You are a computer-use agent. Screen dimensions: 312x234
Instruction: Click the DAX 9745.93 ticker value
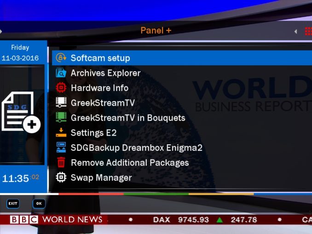point(181,220)
